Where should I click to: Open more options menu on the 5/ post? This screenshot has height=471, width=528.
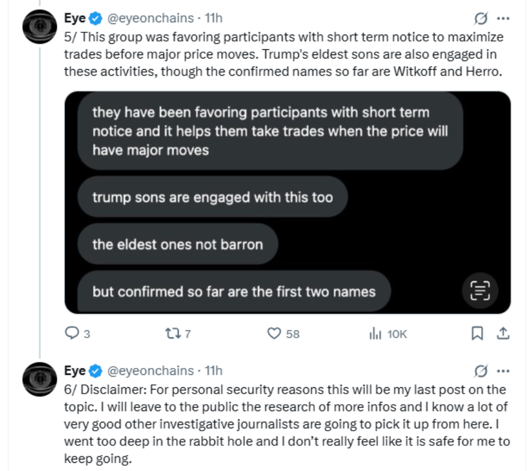[x=503, y=18]
